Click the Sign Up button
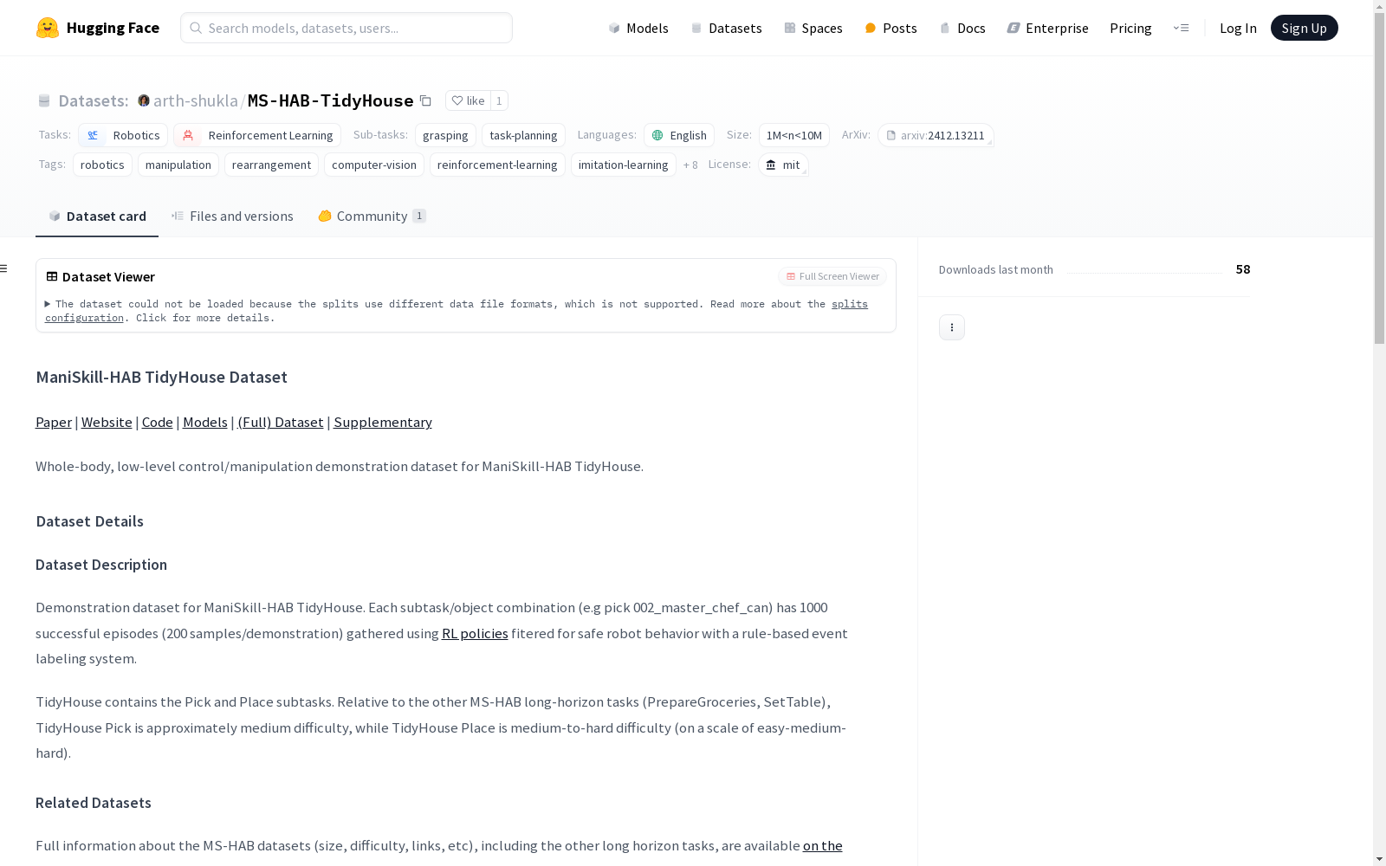This screenshot has height=866, width=1386. click(1304, 28)
